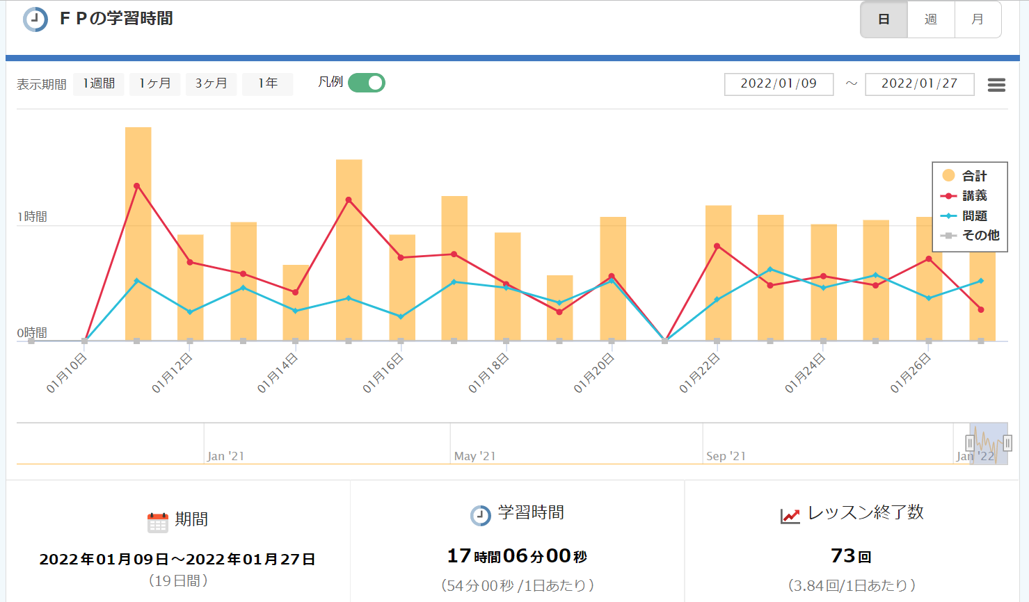Click the start date field 2022/01/09
Viewport: 1029px width, 602px height.
pyautogui.click(x=779, y=84)
